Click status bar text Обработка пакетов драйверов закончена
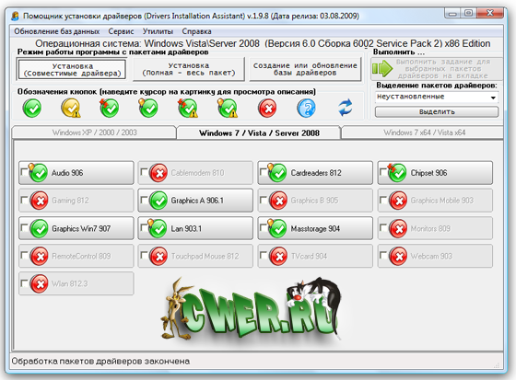The image size is (516, 380). (x=100, y=362)
